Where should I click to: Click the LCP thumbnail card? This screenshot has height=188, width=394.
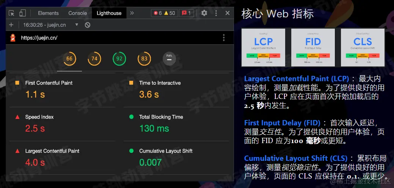[263, 48]
